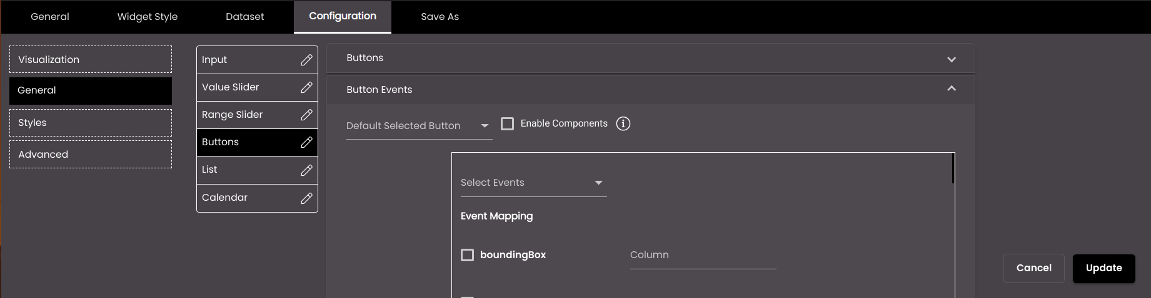
Task: Choose the Input component row
Action: point(257,60)
